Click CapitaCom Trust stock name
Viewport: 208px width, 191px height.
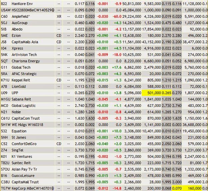(x=26, y=118)
